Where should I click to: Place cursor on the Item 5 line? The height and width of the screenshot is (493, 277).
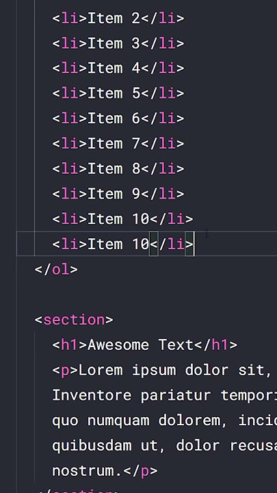coord(118,93)
